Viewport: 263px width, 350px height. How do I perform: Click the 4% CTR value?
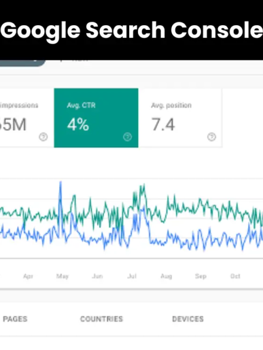tap(78, 124)
